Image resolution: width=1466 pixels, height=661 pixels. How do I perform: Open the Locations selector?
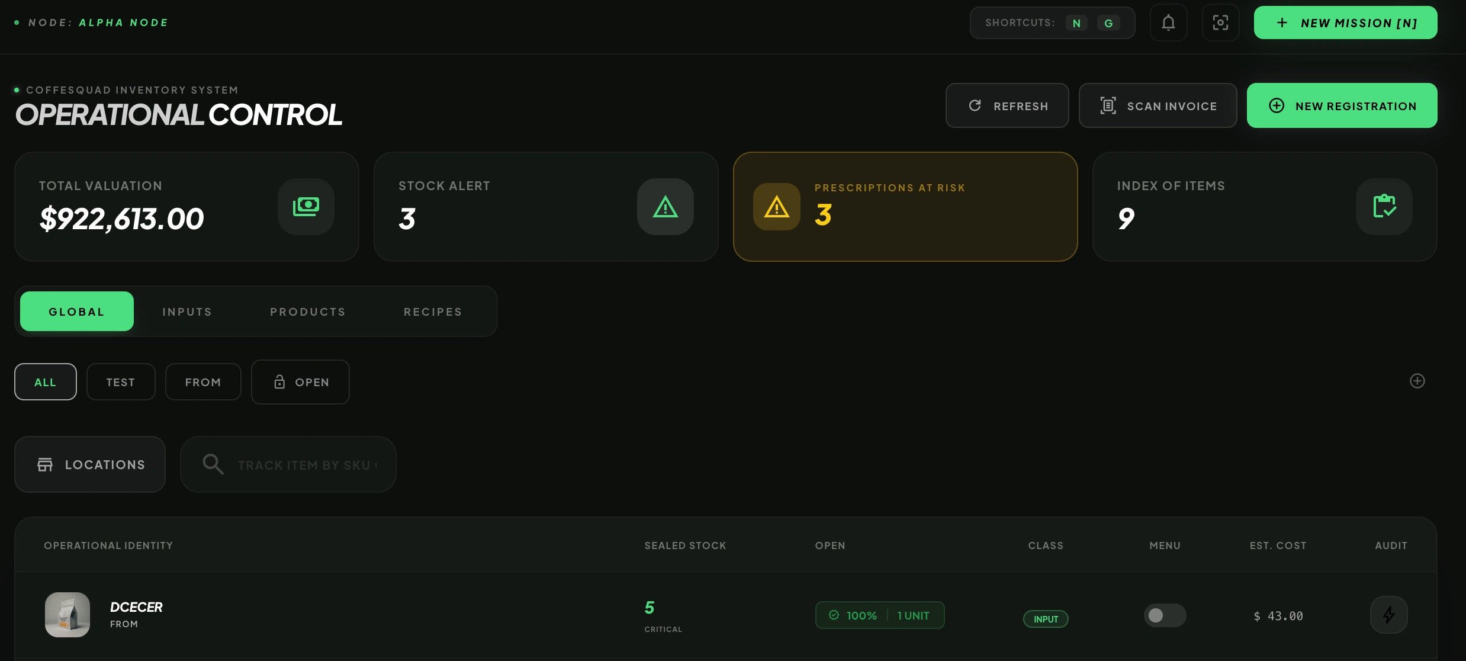tap(90, 464)
